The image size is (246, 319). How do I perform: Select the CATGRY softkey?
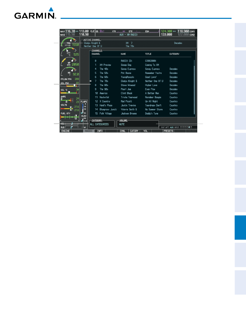[x=134, y=131]
